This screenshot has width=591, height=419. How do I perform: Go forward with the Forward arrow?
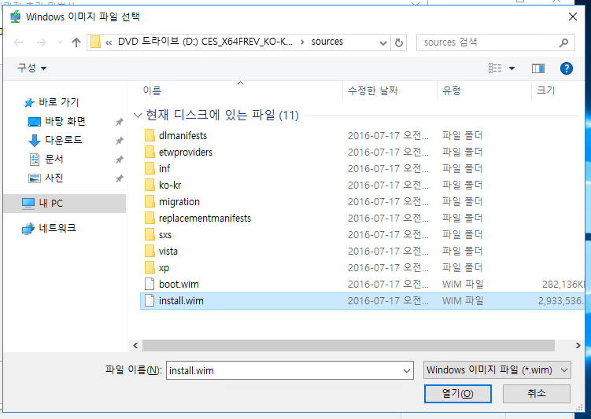[x=41, y=42]
